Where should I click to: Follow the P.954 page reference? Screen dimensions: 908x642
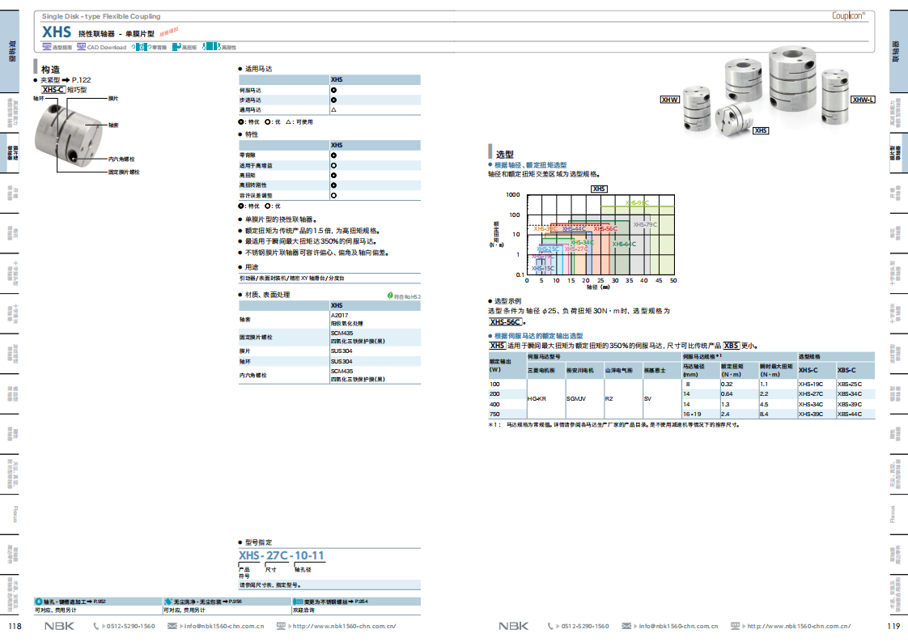click(x=362, y=602)
